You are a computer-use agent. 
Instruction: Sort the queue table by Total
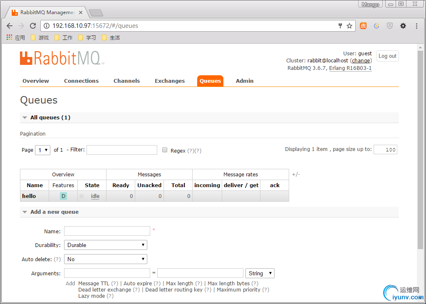click(x=178, y=185)
